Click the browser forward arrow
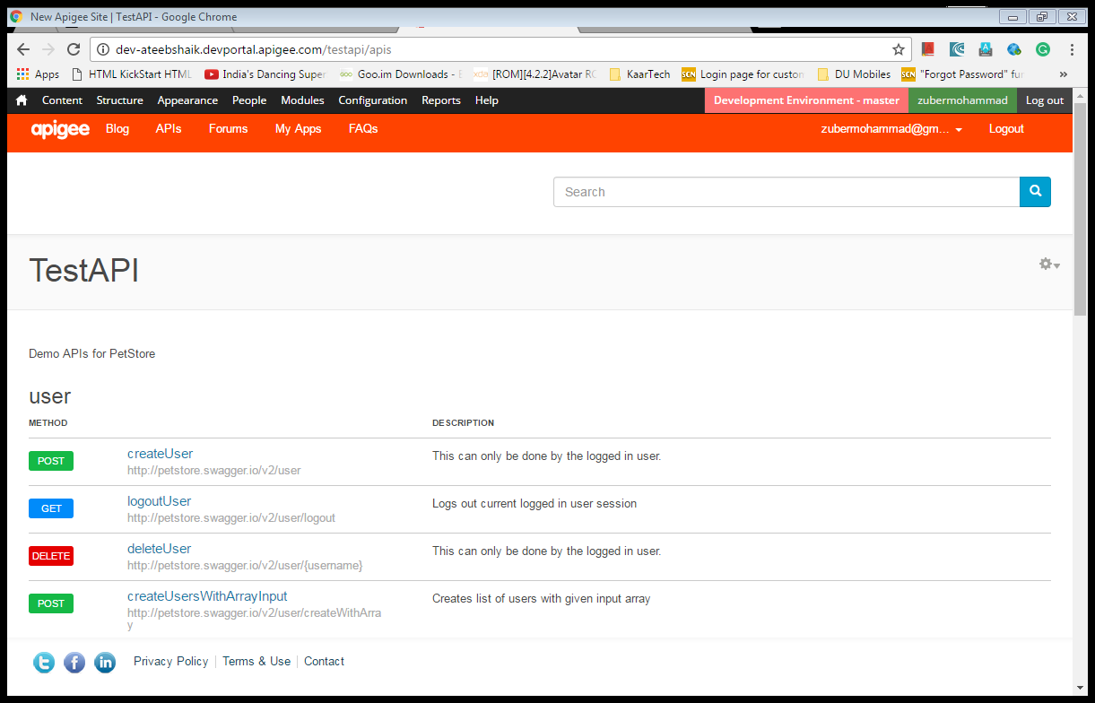Image resolution: width=1095 pixels, height=703 pixels. coord(48,49)
